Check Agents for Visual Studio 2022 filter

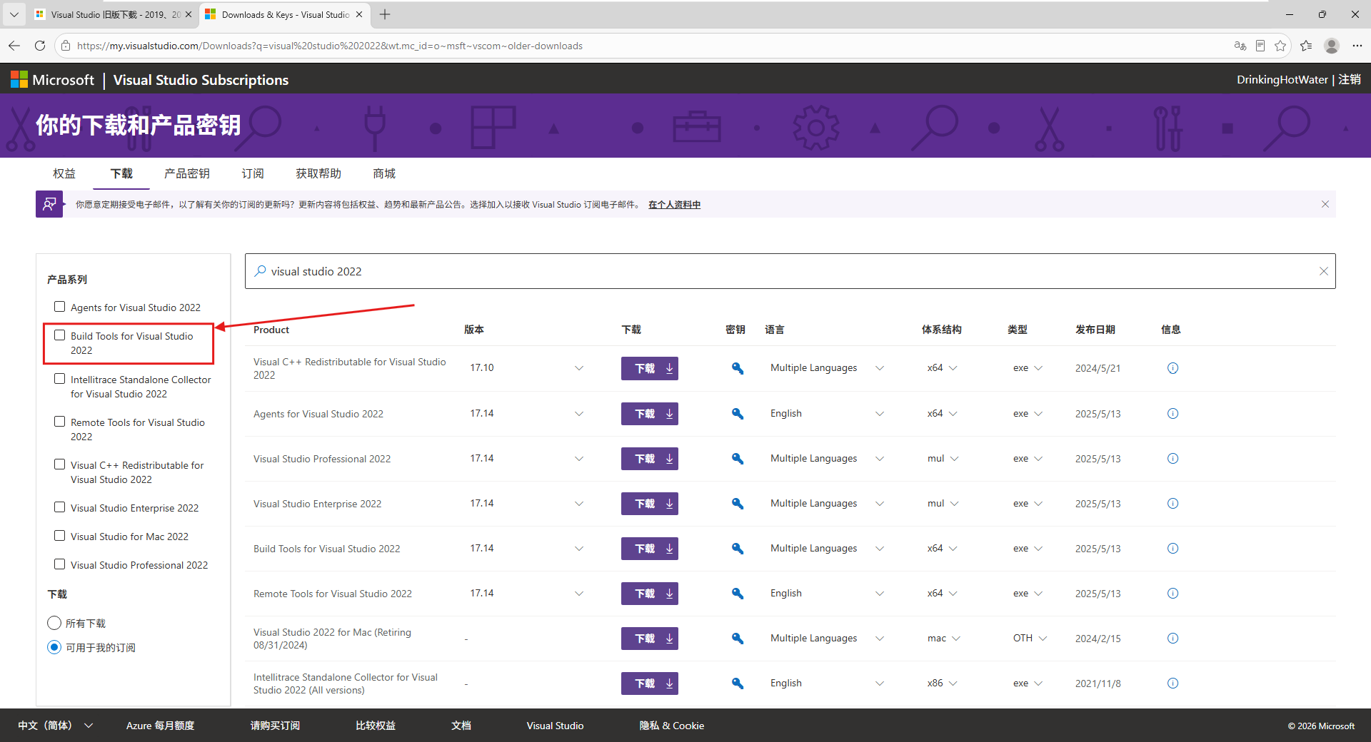60,307
